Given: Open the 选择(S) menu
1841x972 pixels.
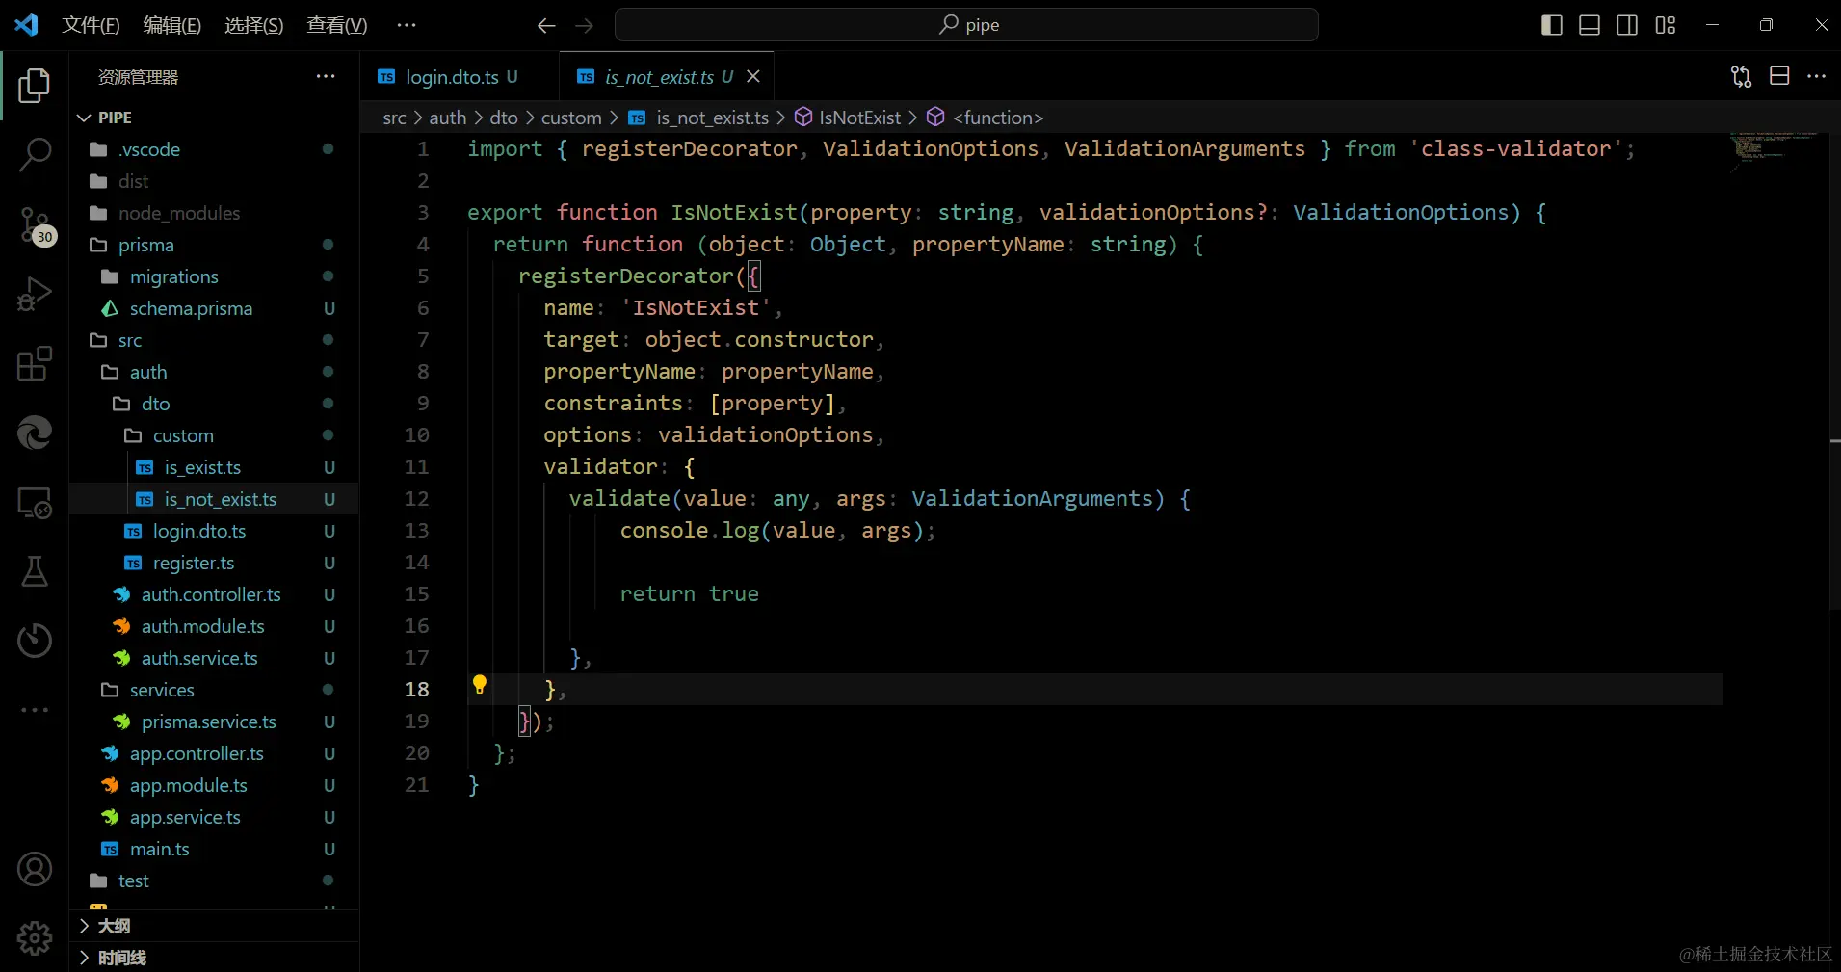Looking at the screenshot, I should [x=253, y=25].
